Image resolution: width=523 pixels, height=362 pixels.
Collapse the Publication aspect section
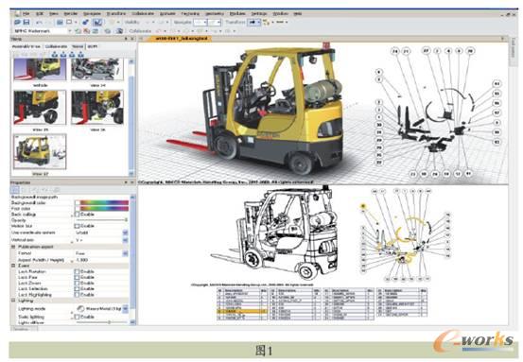click(13, 247)
